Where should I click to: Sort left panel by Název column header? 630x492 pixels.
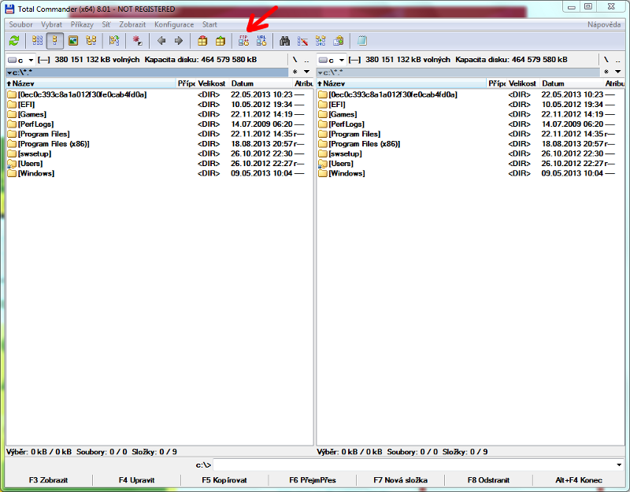pos(91,83)
